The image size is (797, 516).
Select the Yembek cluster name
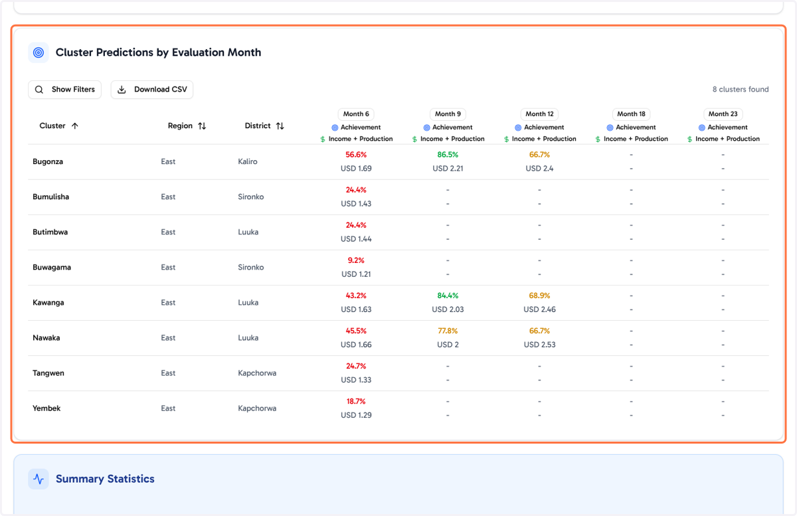46,408
